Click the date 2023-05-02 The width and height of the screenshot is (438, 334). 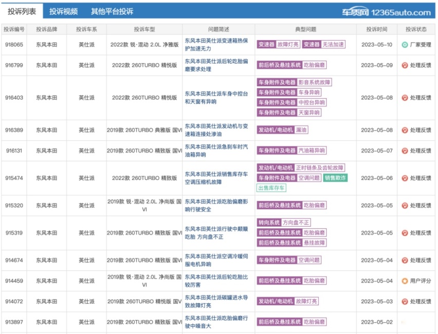point(377,322)
